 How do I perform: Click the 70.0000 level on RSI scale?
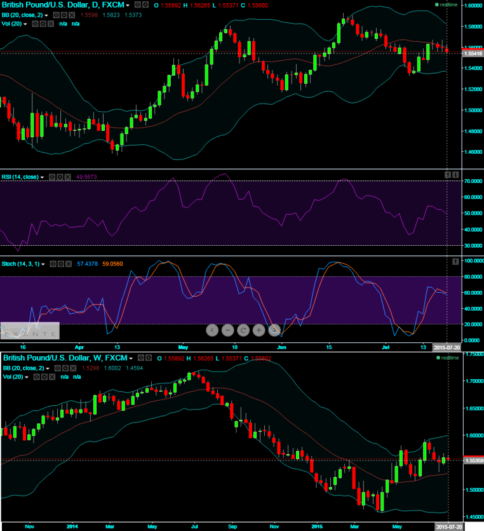[x=473, y=181]
